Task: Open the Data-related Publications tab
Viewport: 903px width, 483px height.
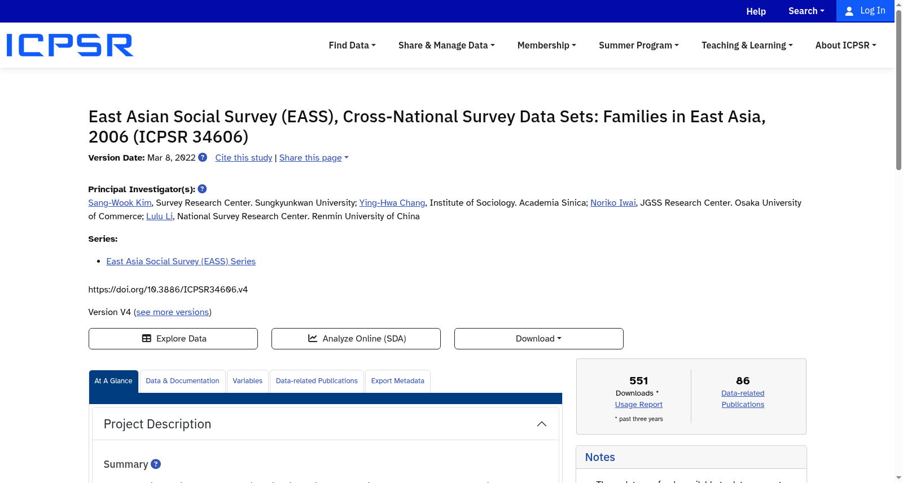Action: click(x=317, y=381)
